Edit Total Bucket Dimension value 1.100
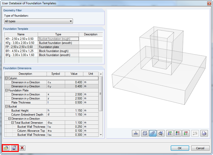 (74, 123)
